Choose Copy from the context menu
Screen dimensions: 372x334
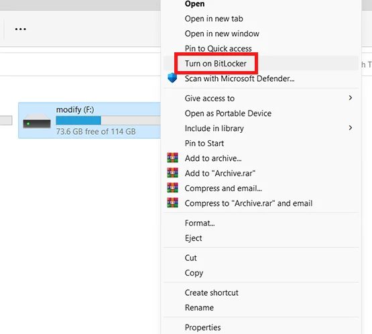pos(194,273)
